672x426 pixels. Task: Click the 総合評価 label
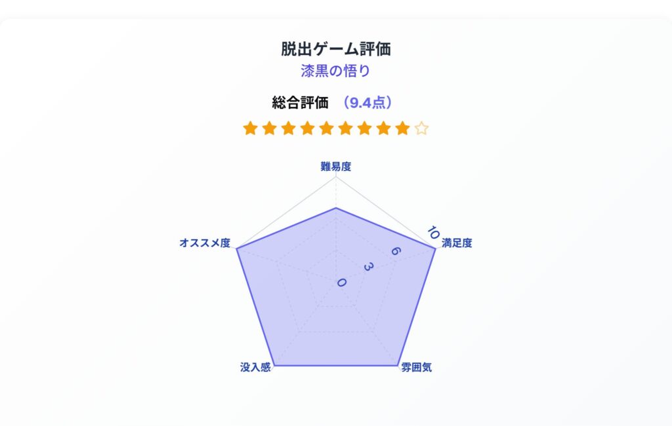click(301, 103)
